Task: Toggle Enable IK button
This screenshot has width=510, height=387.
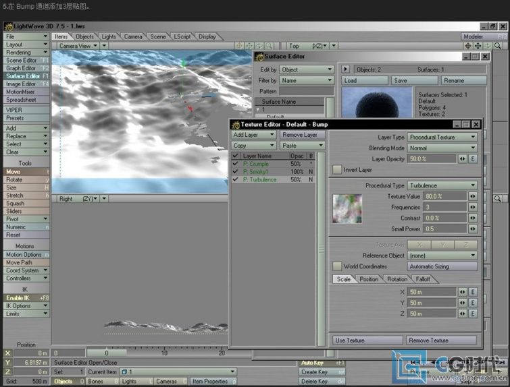Action: [x=26, y=298]
